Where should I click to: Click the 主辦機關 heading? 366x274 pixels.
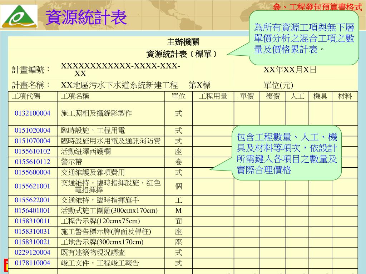[x=183, y=42]
